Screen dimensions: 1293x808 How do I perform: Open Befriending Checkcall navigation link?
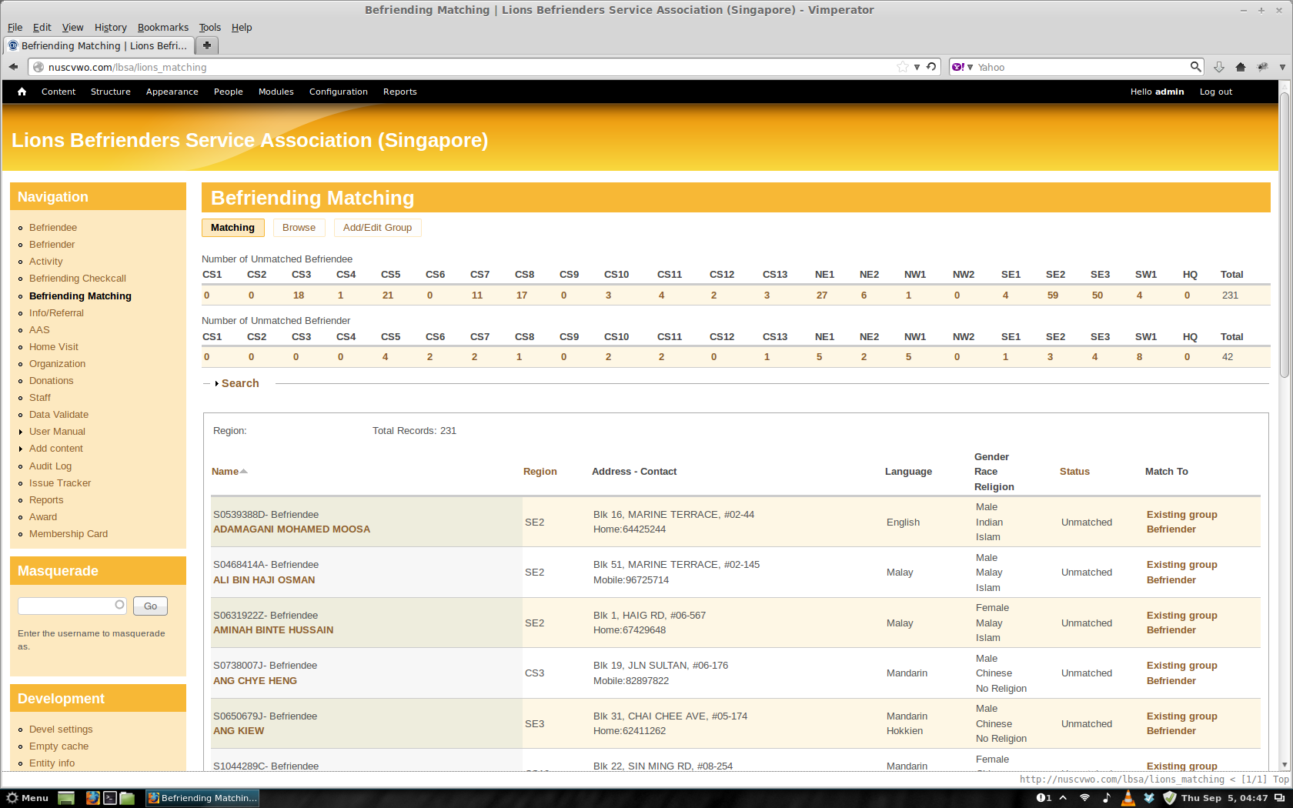pyautogui.click(x=77, y=279)
